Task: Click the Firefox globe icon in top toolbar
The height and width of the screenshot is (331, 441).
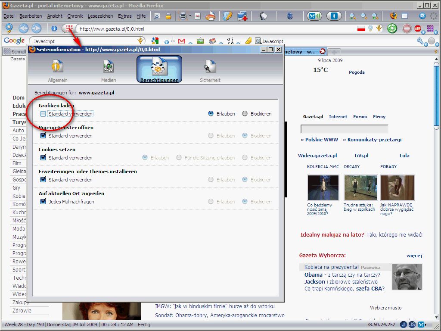Action: [x=394, y=16]
